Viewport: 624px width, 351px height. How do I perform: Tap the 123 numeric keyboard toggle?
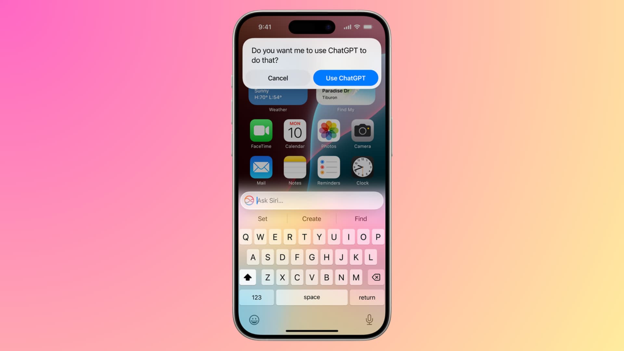pyautogui.click(x=256, y=297)
